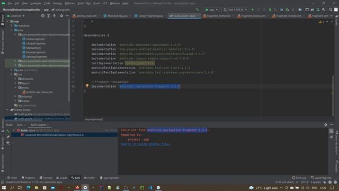Switch to activity_main.xml tab
The width and height of the screenshot is (339, 191).
coord(86,16)
